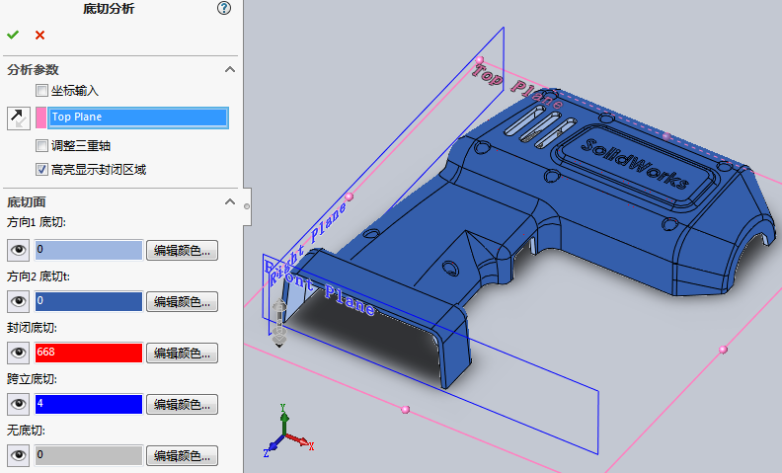Click the pink swatch beside Top Plane

pyautogui.click(x=40, y=118)
